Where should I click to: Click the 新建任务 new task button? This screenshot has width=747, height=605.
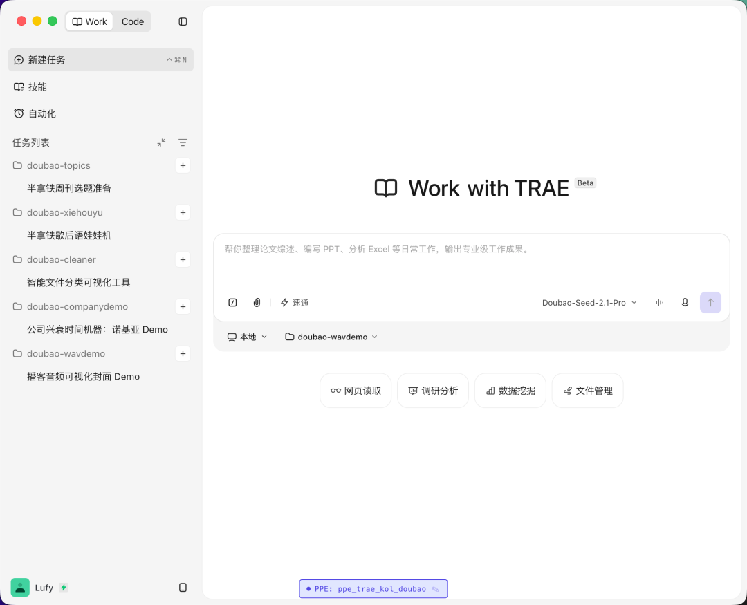click(101, 60)
